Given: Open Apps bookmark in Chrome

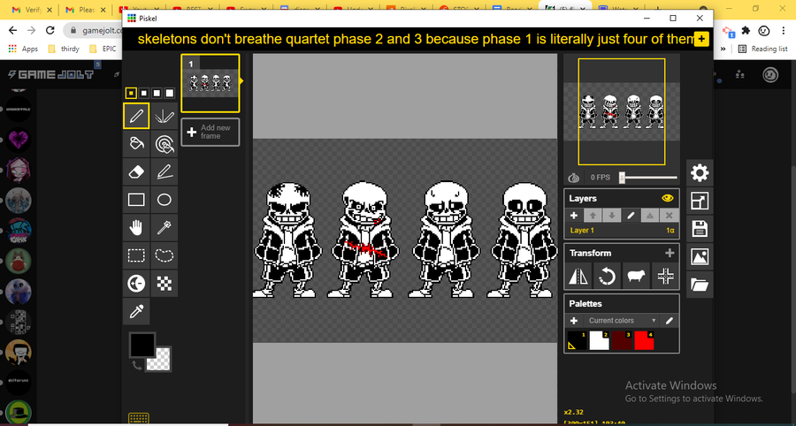Looking at the screenshot, I should (25, 49).
